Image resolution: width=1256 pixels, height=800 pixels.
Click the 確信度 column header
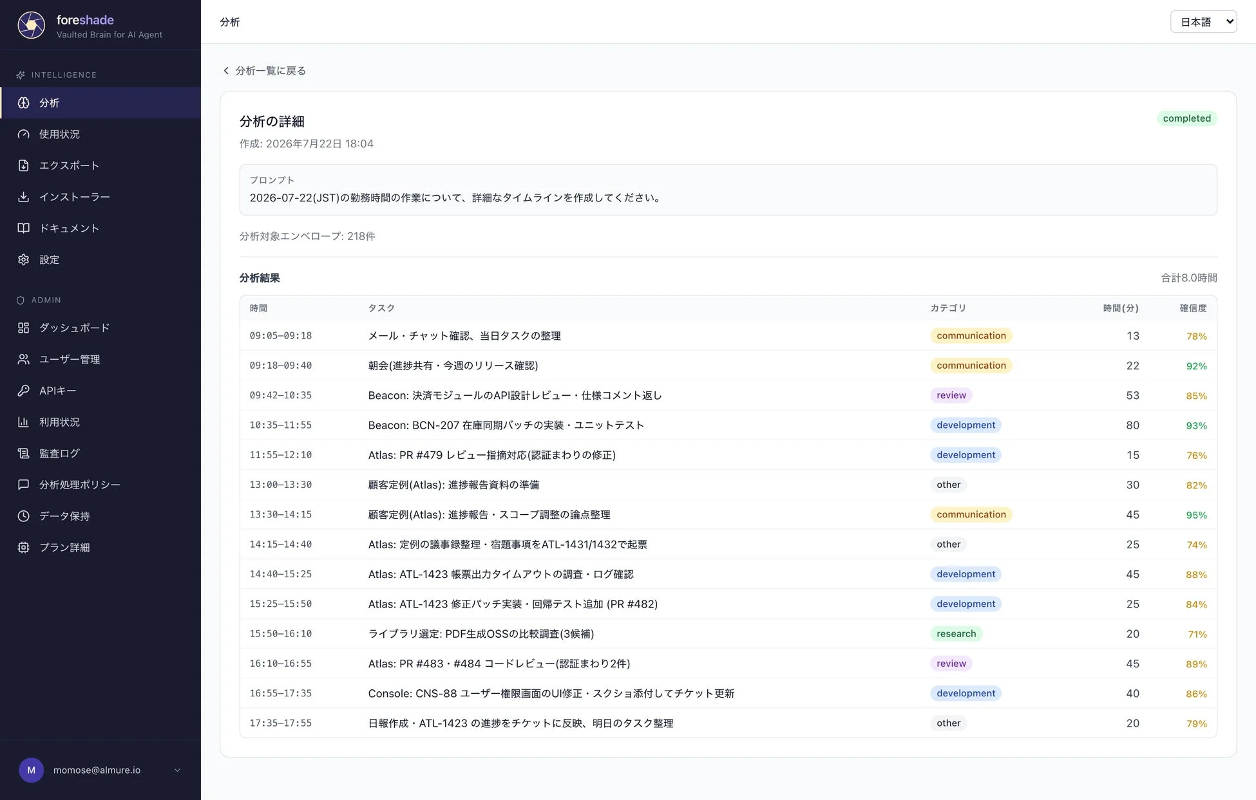point(1193,308)
